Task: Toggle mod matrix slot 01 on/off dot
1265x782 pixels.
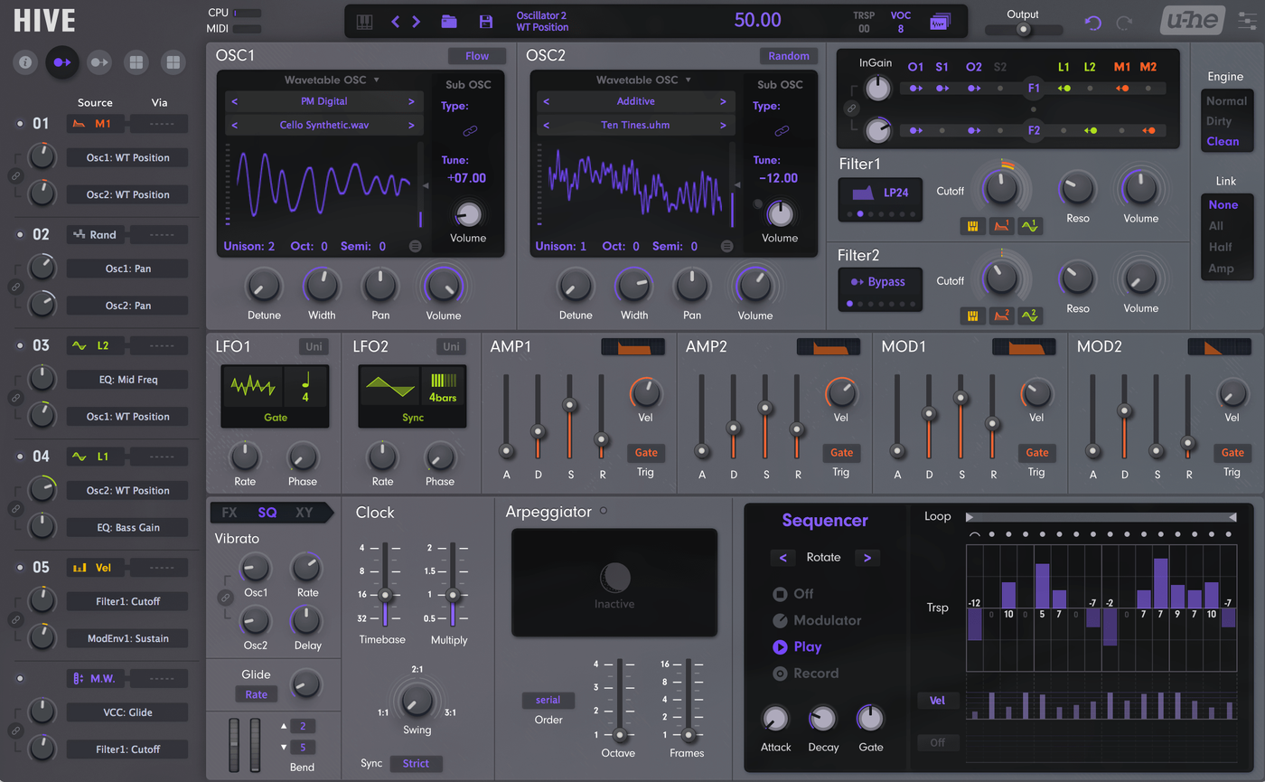Action: point(20,123)
